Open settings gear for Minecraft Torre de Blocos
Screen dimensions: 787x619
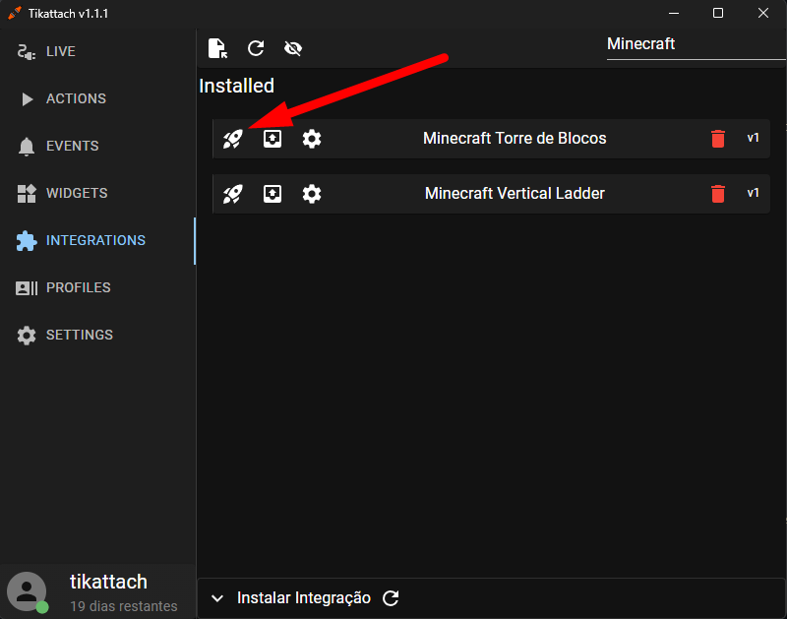tap(312, 139)
